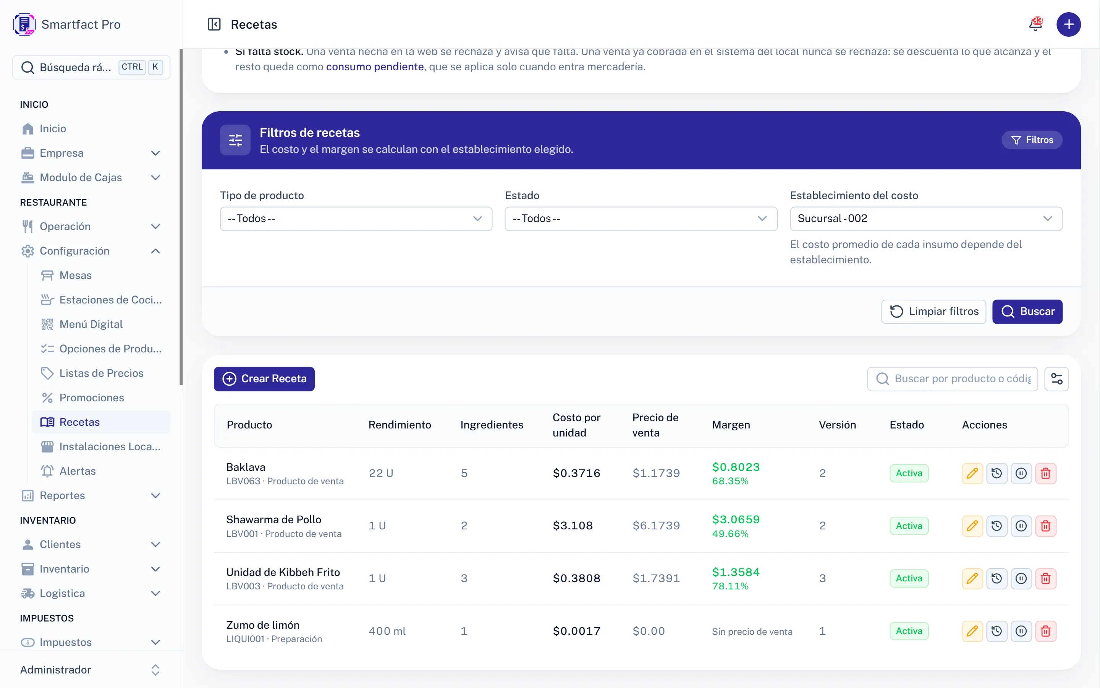
Task: Open the Alertas page
Action: click(x=101, y=471)
